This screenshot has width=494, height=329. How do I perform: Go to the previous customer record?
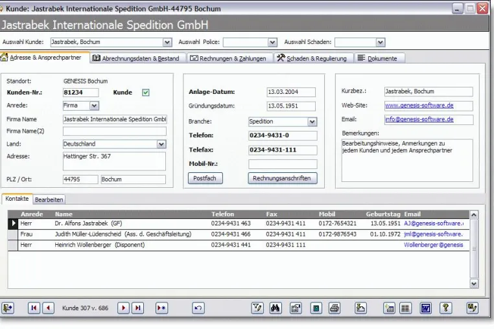click(48, 308)
